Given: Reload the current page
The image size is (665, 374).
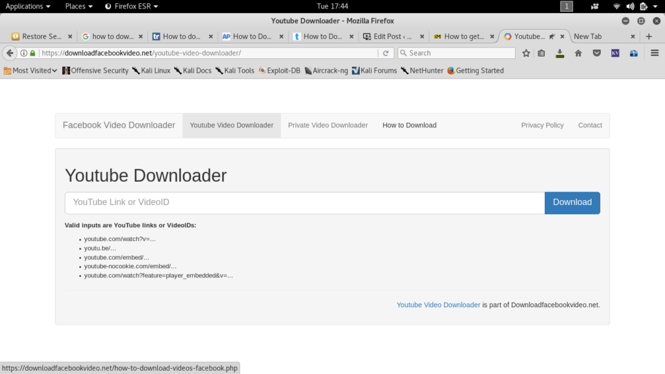Looking at the screenshot, I should (x=386, y=53).
